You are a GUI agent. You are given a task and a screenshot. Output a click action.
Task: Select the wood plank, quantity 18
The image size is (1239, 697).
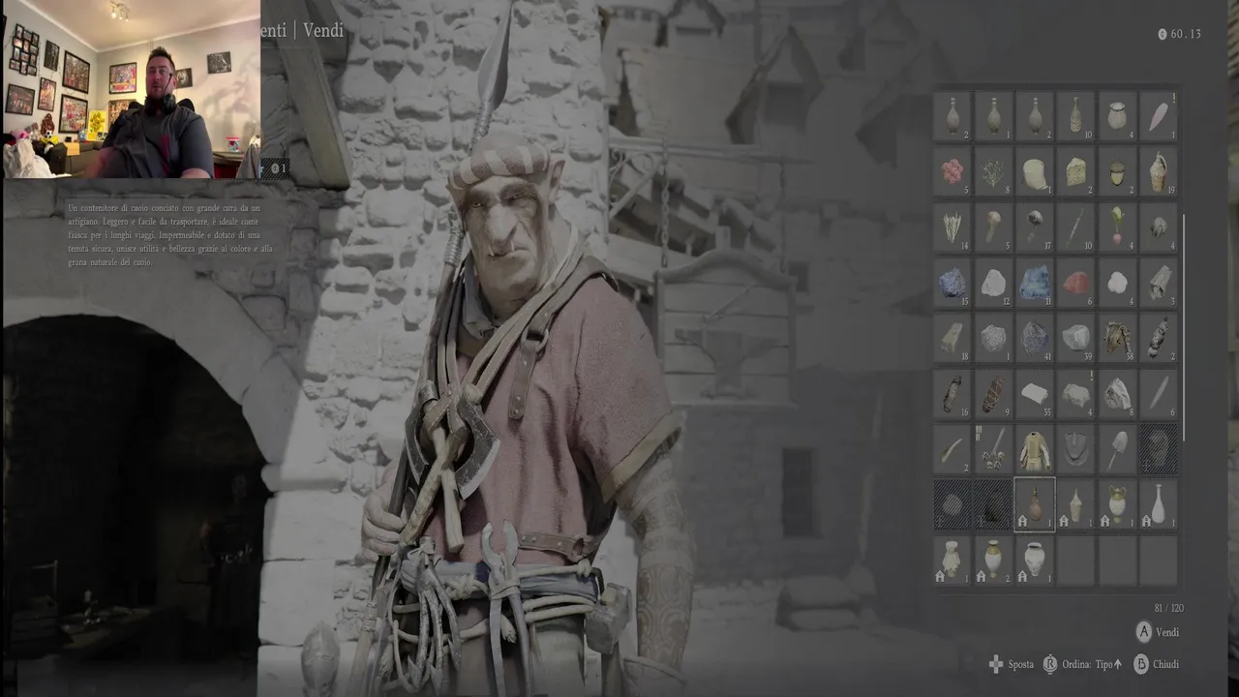pos(953,337)
